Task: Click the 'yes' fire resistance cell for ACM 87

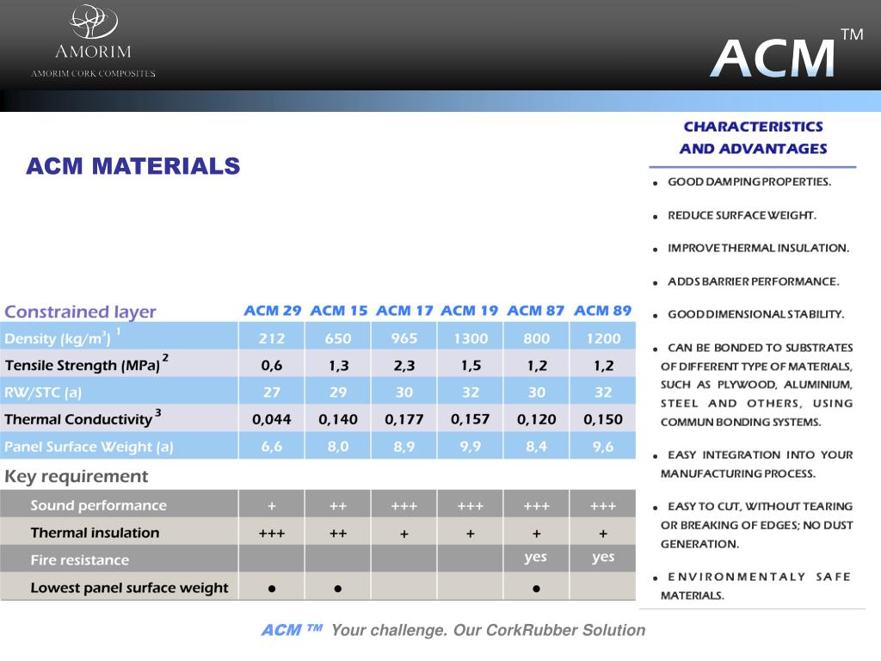Action: [536, 557]
